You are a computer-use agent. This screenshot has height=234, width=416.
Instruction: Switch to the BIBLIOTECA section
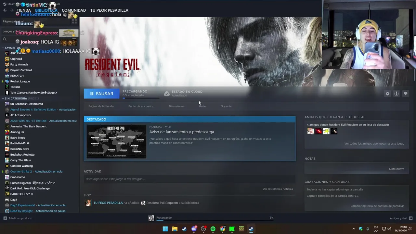click(x=46, y=10)
